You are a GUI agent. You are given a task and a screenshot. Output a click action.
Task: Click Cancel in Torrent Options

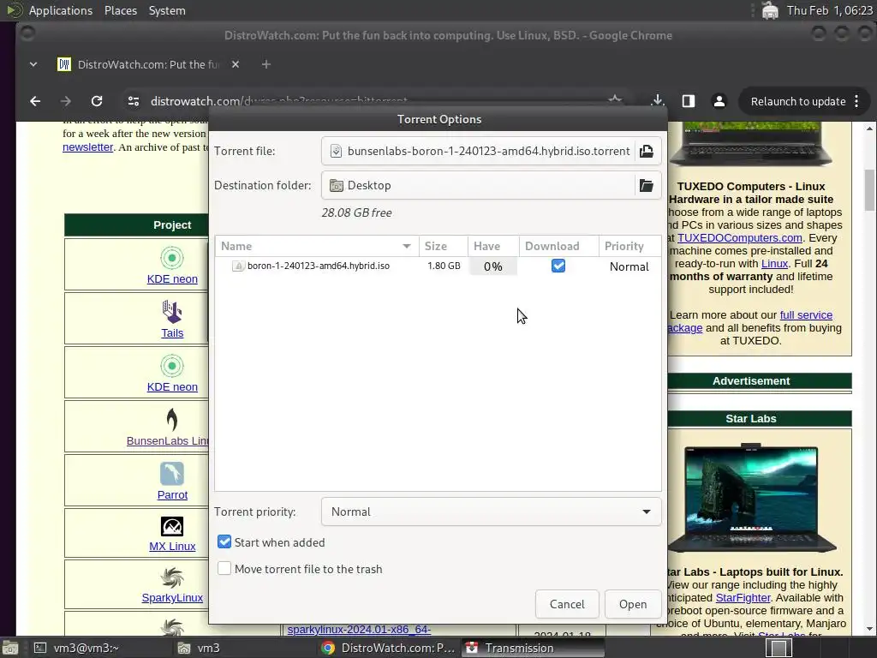click(x=567, y=604)
